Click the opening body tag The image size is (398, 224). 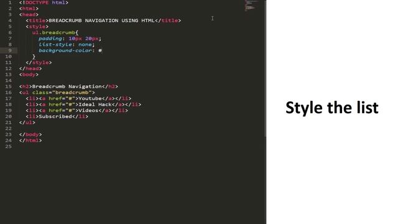pyautogui.click(x=29, y=75)
